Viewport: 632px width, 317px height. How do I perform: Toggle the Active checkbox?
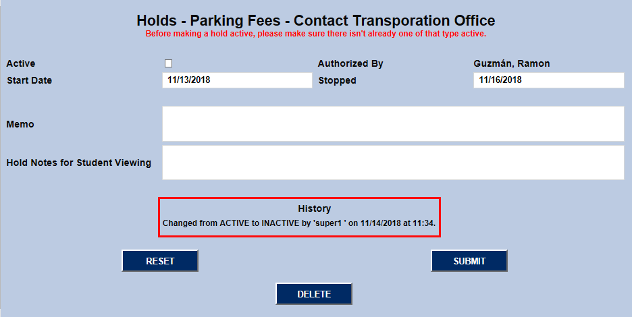click(169, 63)
